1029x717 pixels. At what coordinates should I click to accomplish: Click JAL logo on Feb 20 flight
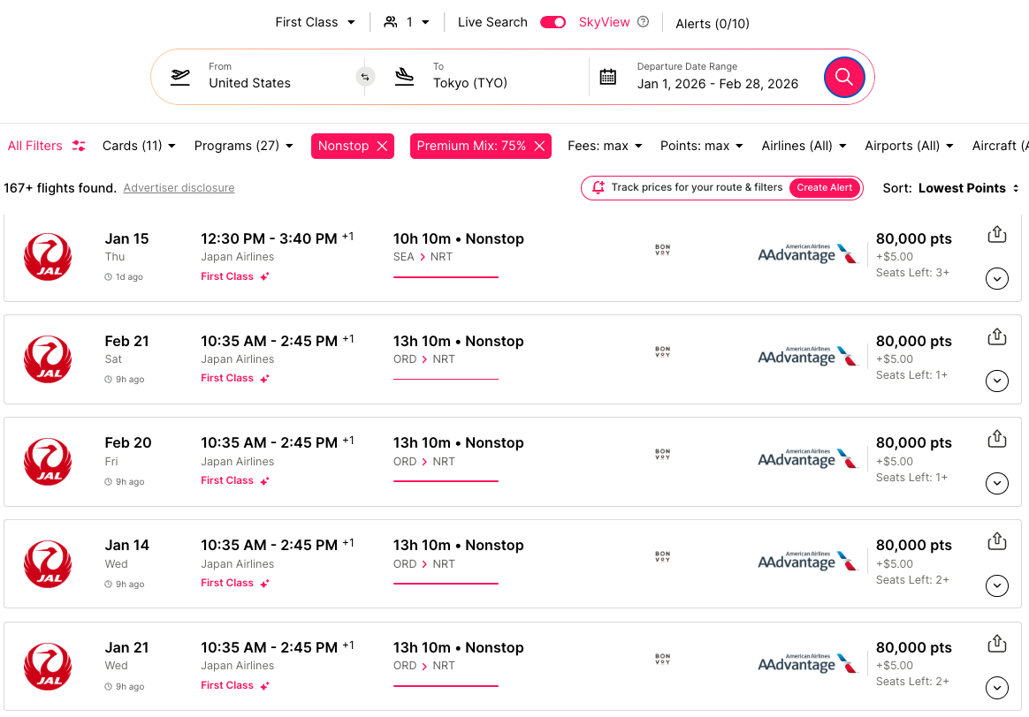pos(48,462)
